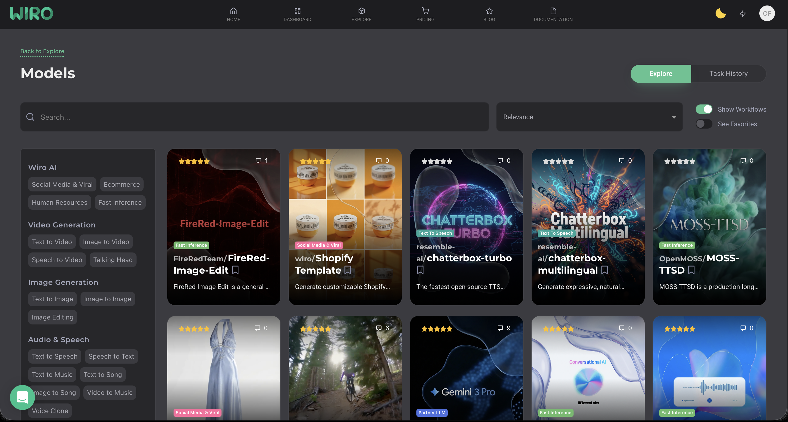Select the Image to Video filter
Screen dimensions: 788x422
click(106, 242)
